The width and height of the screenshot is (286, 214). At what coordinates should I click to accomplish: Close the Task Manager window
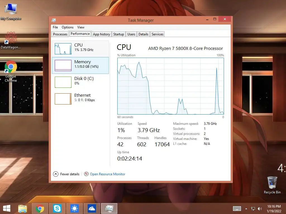click(225, 19)
